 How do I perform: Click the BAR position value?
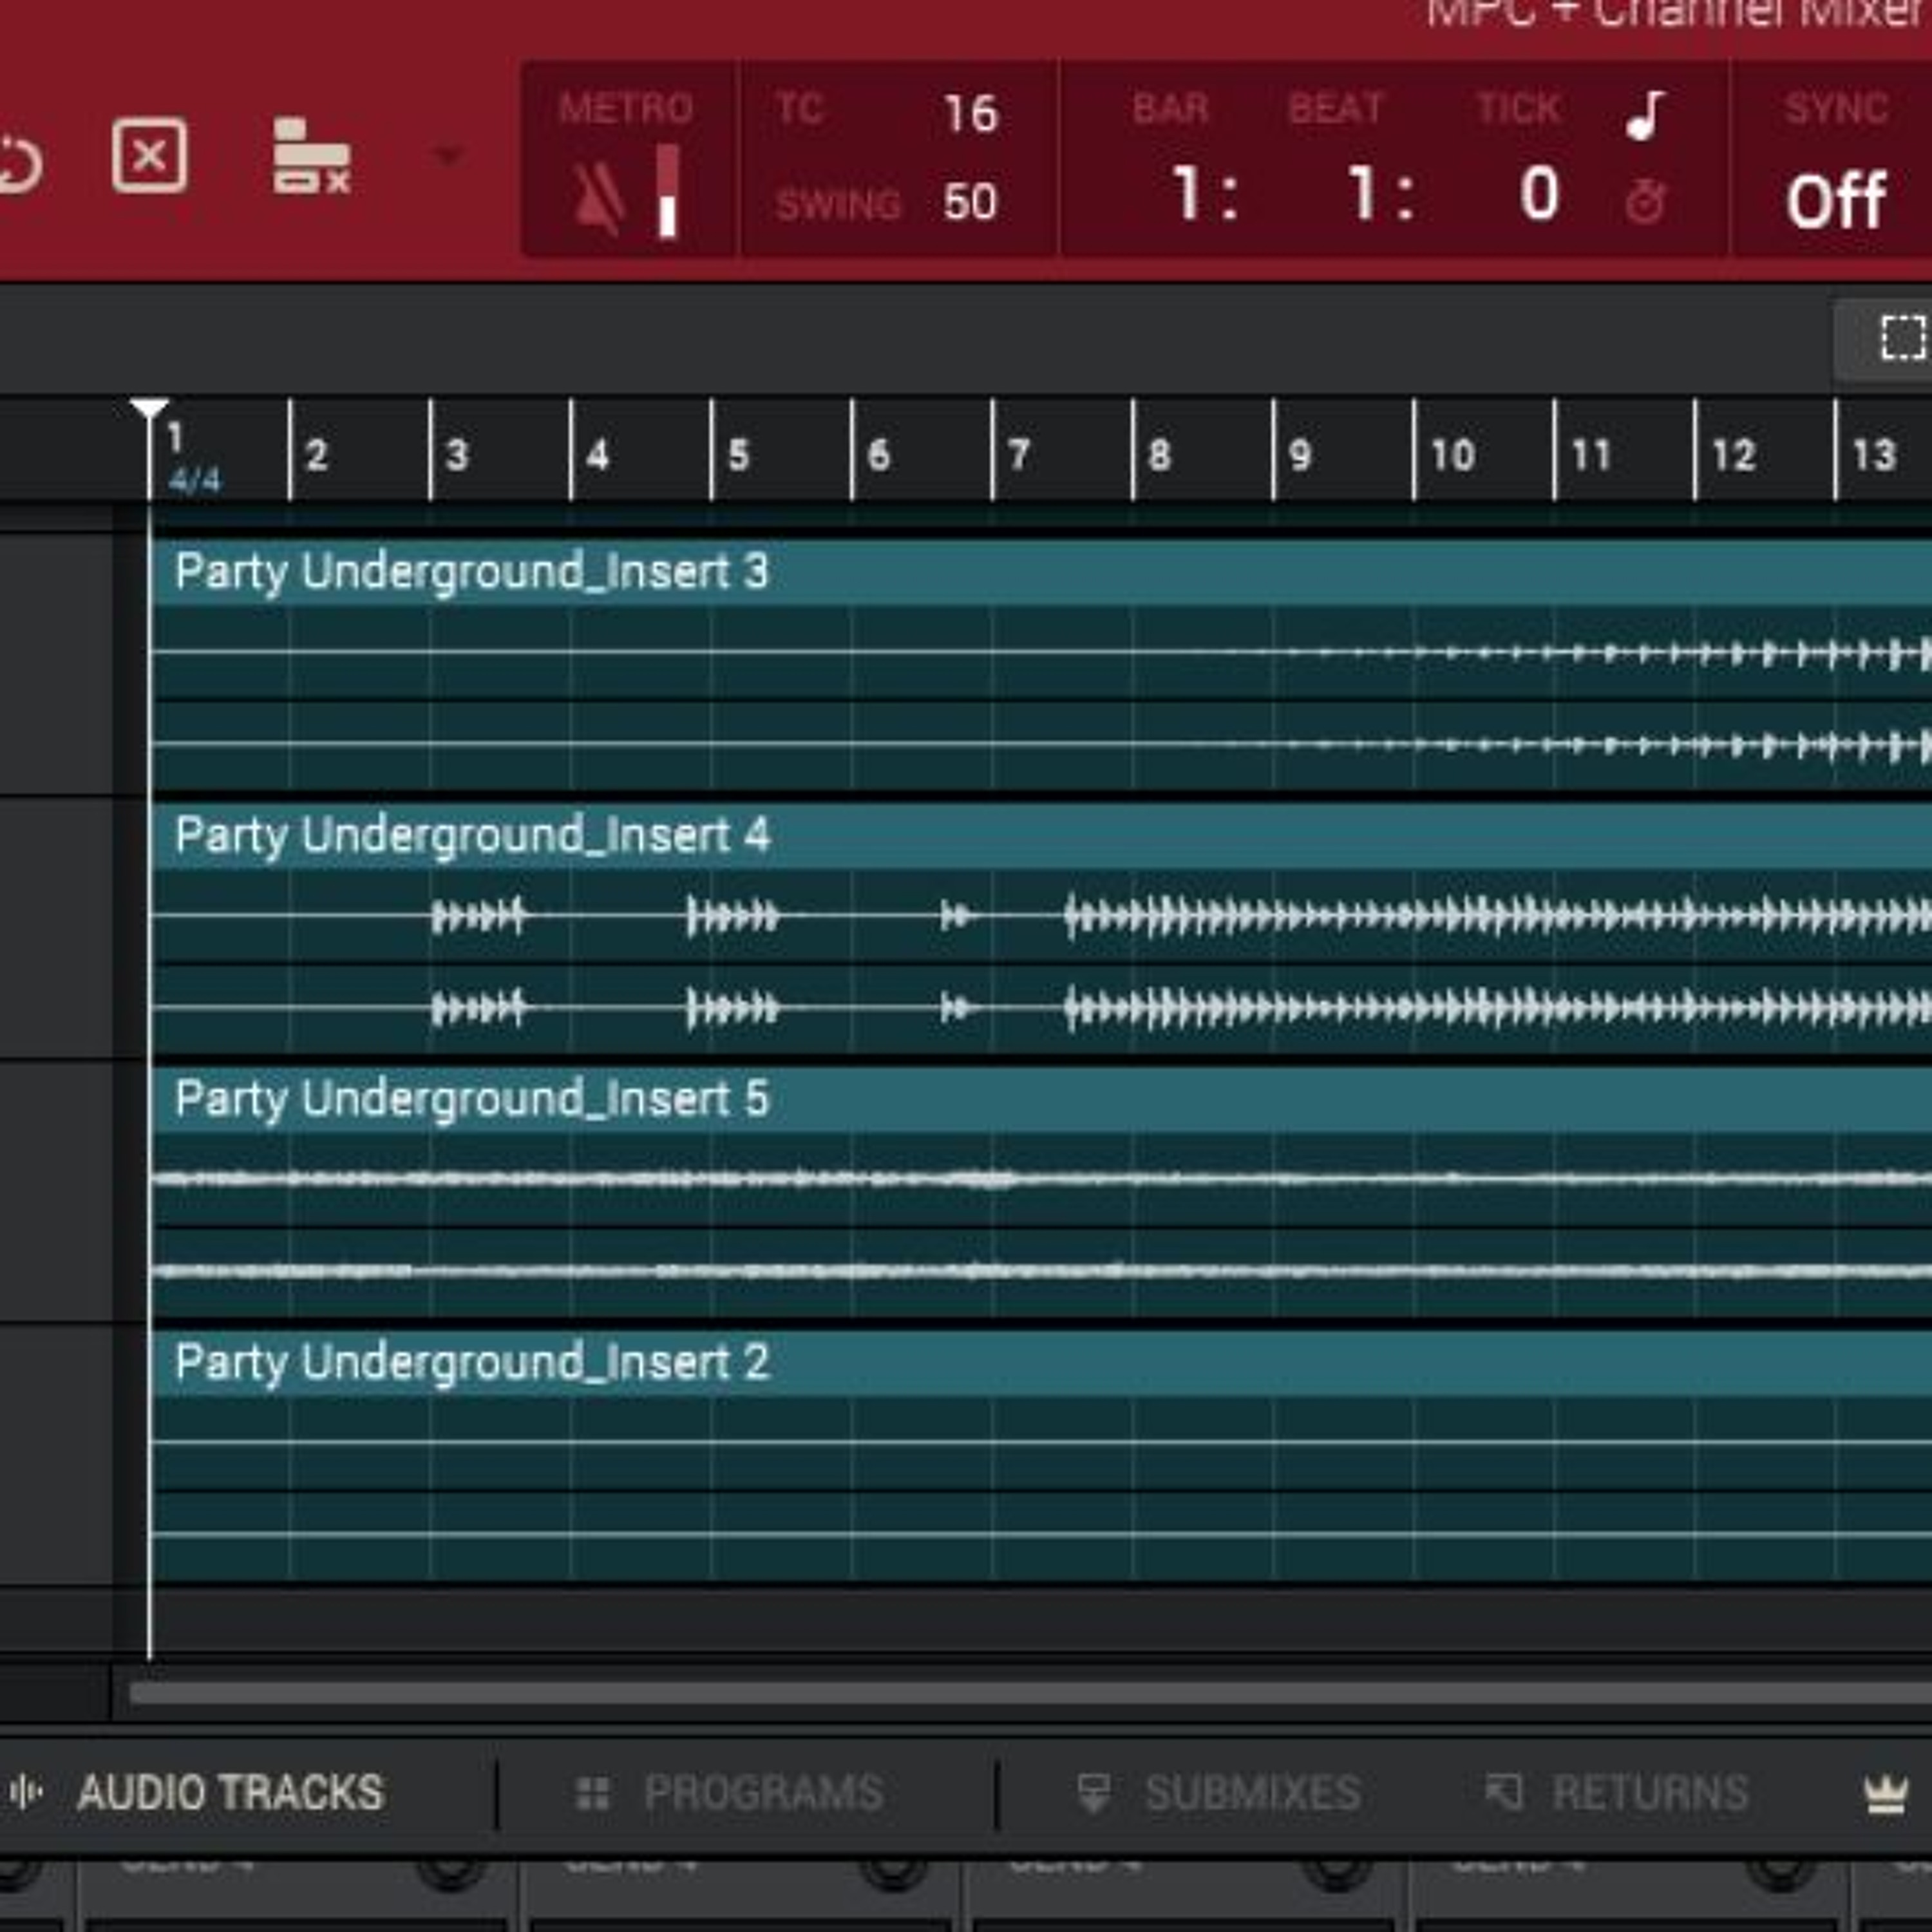point(1204,193)
